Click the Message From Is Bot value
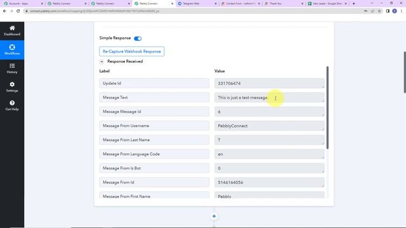406x228 pixels. click(x=269, y=168)
